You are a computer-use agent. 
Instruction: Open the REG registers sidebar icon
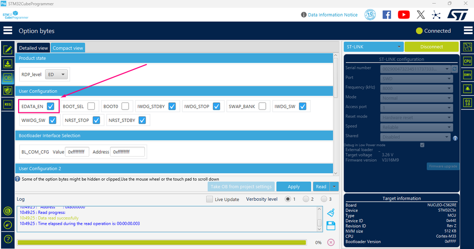pos(8,104)
